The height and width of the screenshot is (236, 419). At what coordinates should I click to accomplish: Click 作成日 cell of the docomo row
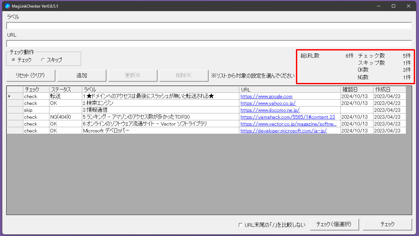[x=390, y=110]
